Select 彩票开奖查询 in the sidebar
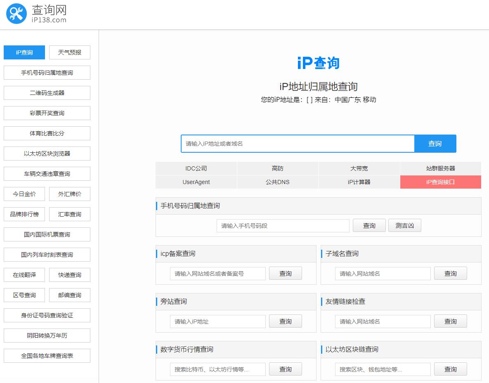The height and width of the screenshot is (383, 489). coord(47,113)
